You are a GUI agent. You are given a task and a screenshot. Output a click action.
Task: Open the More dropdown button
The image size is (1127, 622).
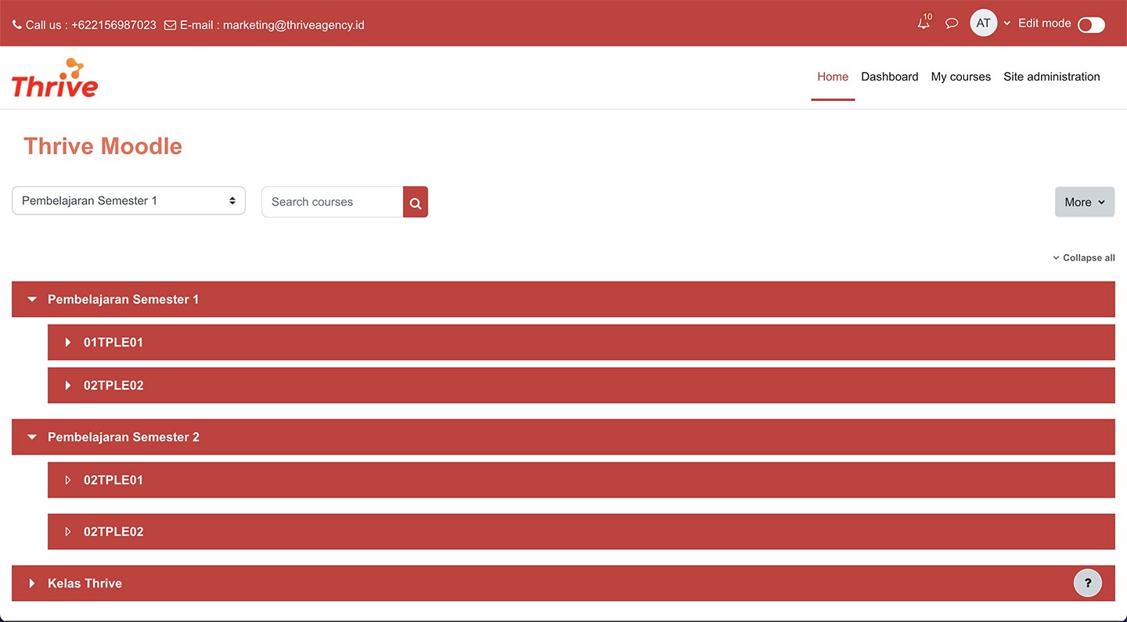point(1084,202)
